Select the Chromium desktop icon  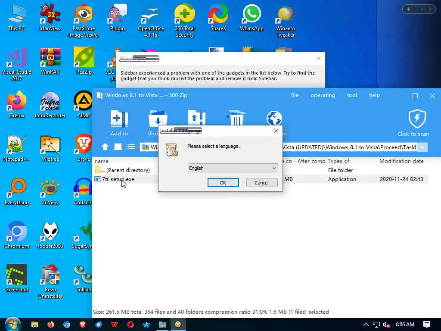[x=17, y=235]
